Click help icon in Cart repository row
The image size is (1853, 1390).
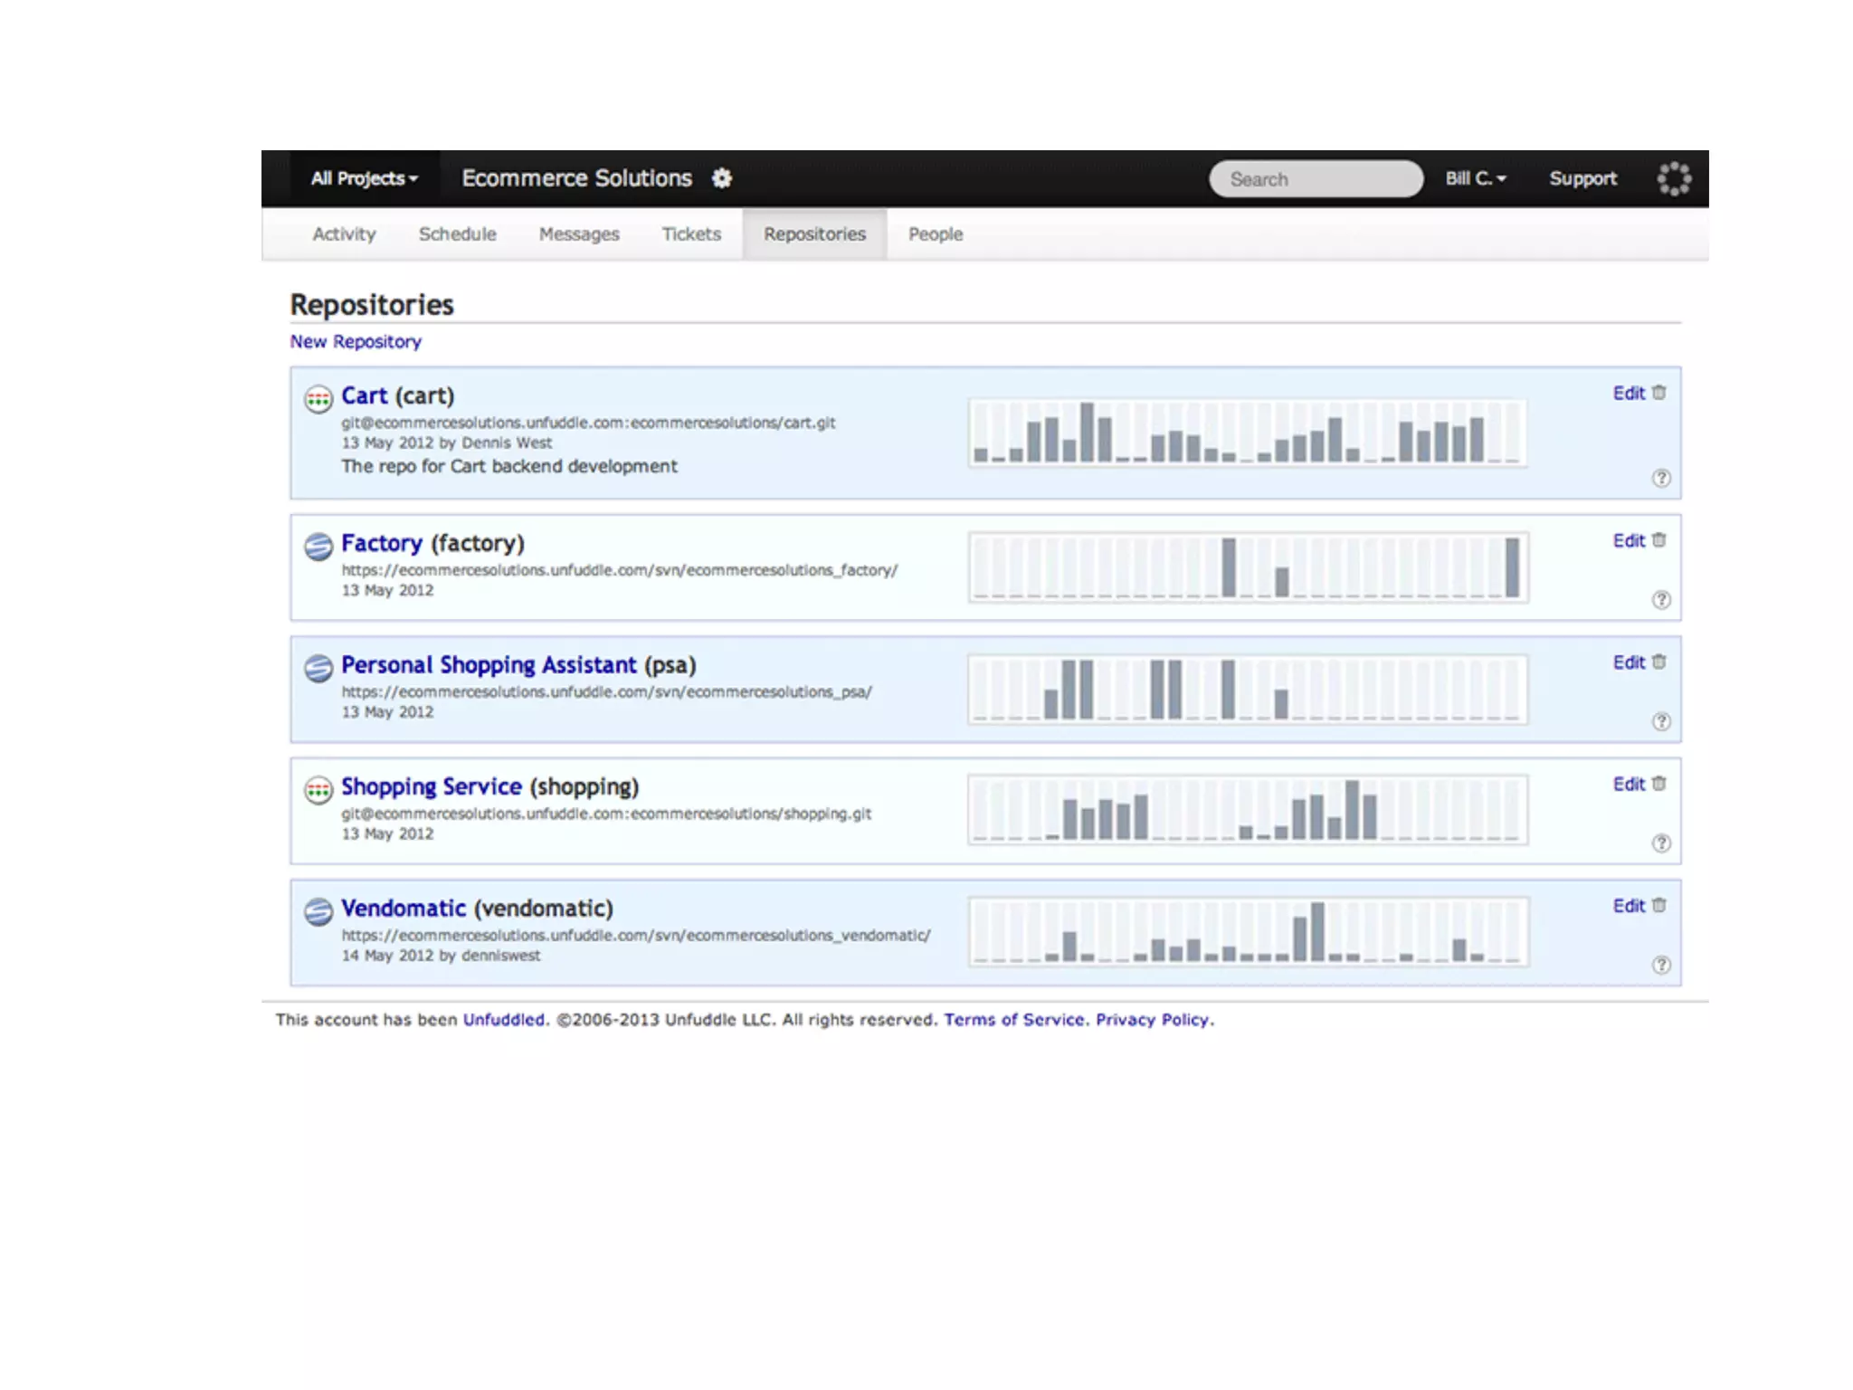point(1661,478)
